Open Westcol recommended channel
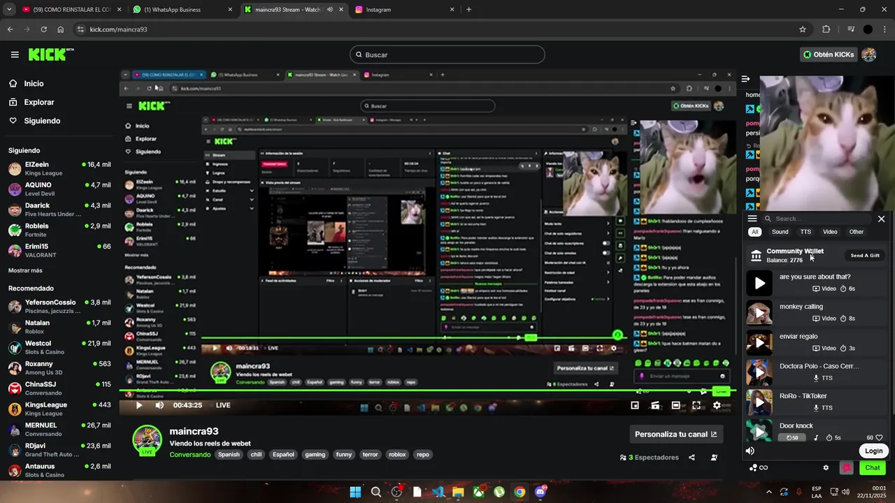Screen dimensions: 895x503 (59, 347)
